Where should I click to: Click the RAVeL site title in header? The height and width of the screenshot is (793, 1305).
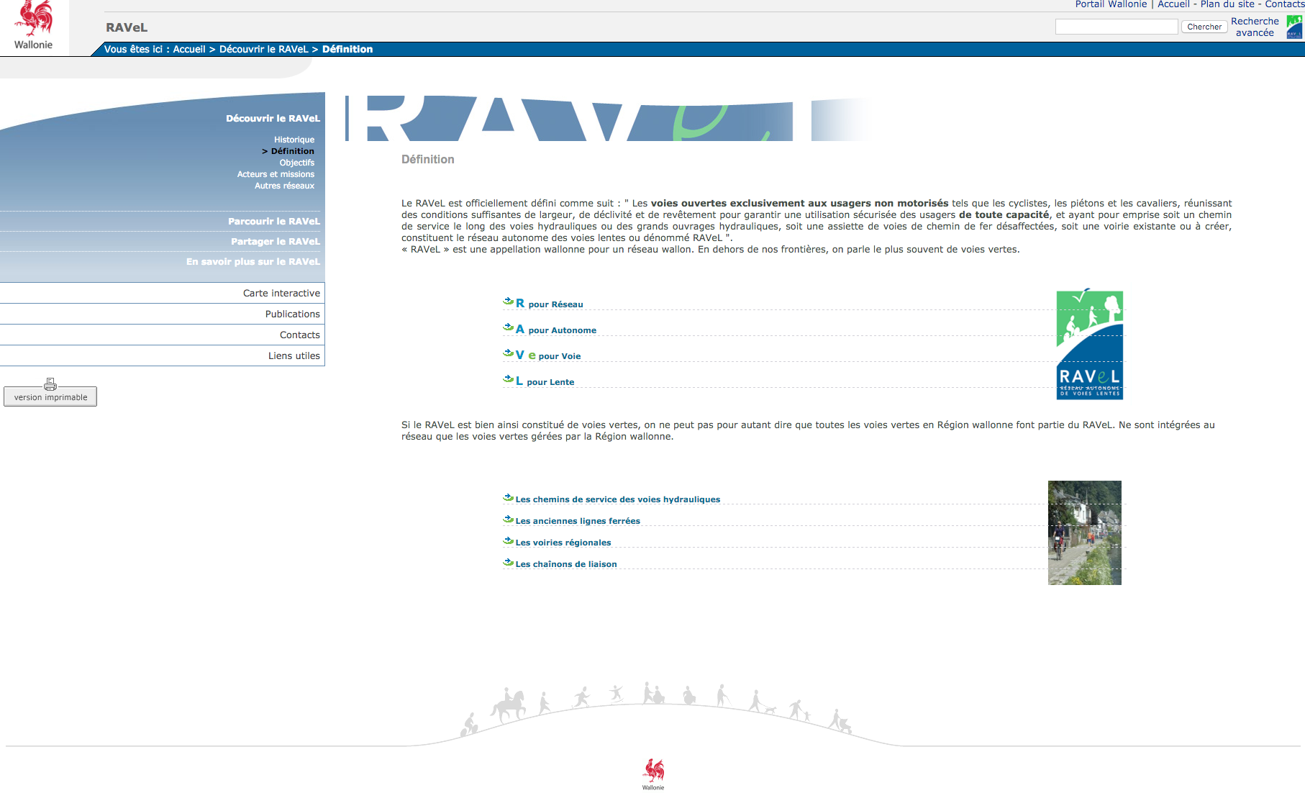(127, 27)
